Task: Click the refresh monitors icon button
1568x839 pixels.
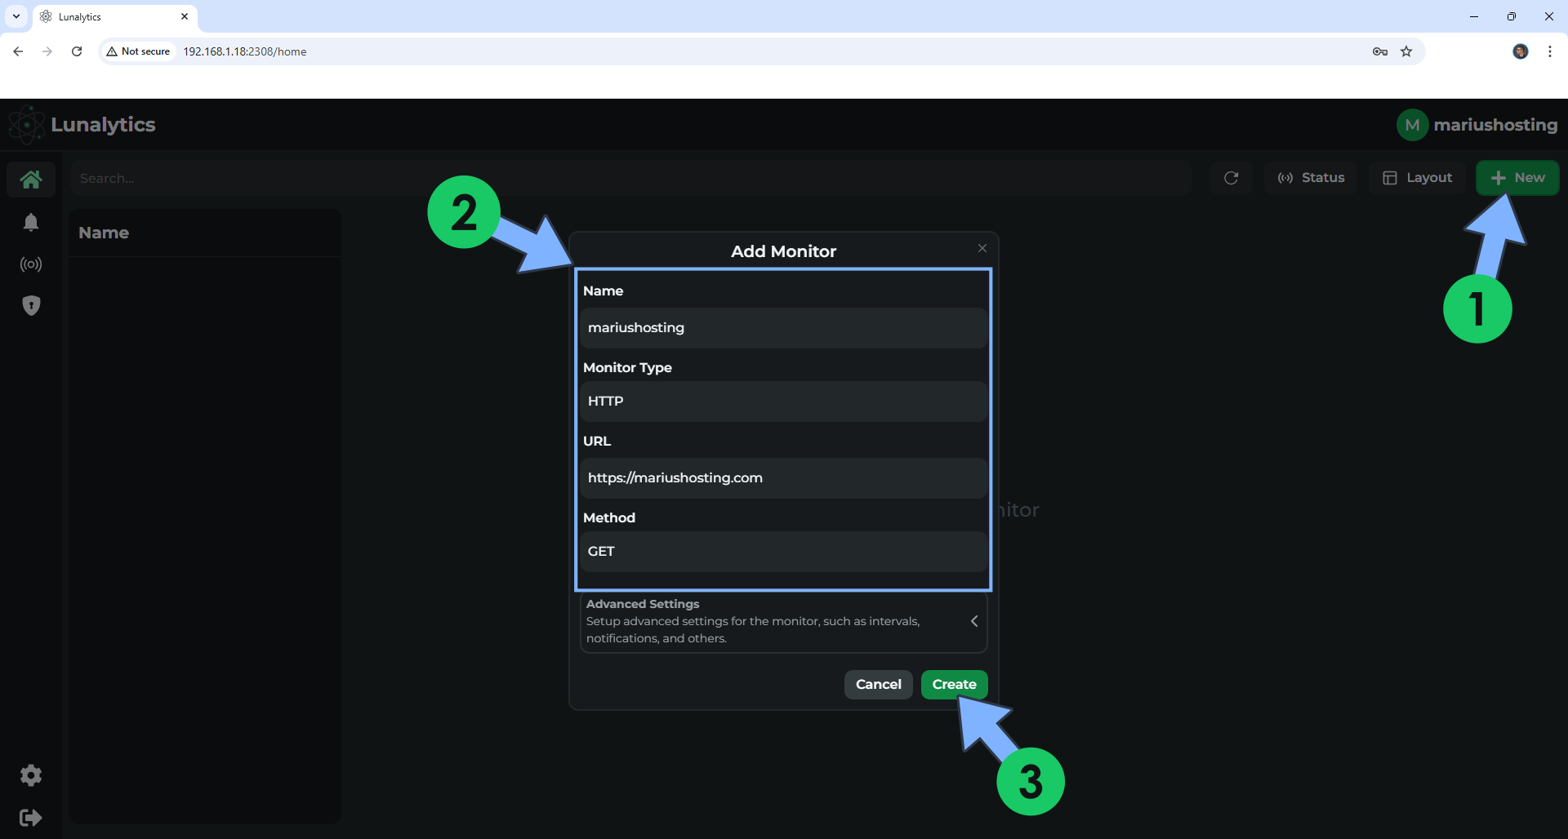Action: click(x=1232, y=178)
